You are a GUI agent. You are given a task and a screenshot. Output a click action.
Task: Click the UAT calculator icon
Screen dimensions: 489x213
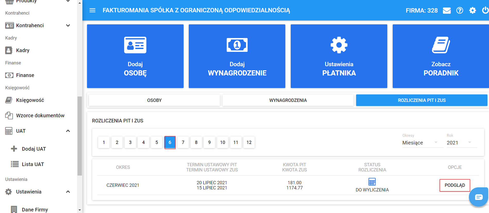[x=9, y=131]
